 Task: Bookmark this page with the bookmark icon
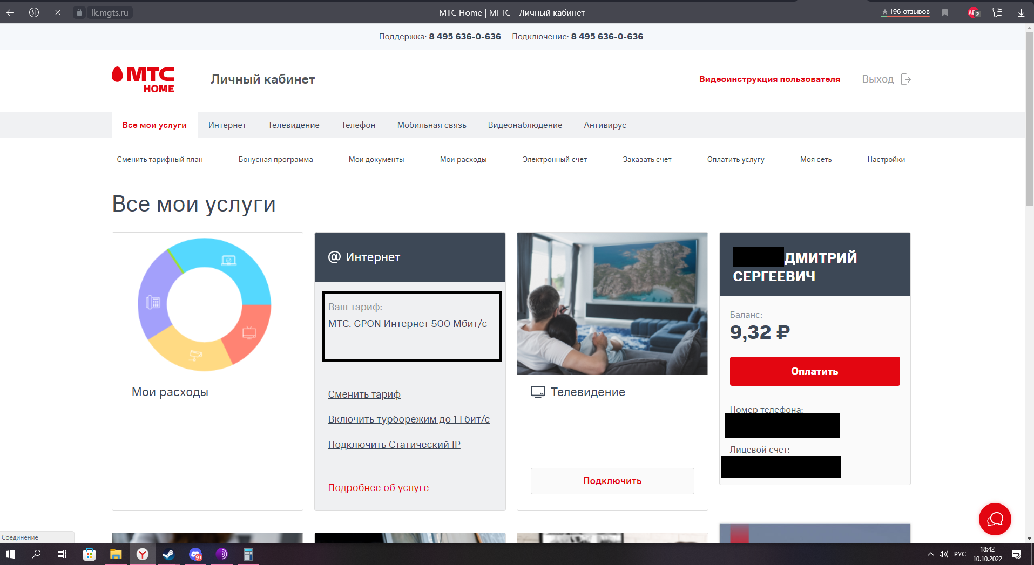[x=945, y=12]
